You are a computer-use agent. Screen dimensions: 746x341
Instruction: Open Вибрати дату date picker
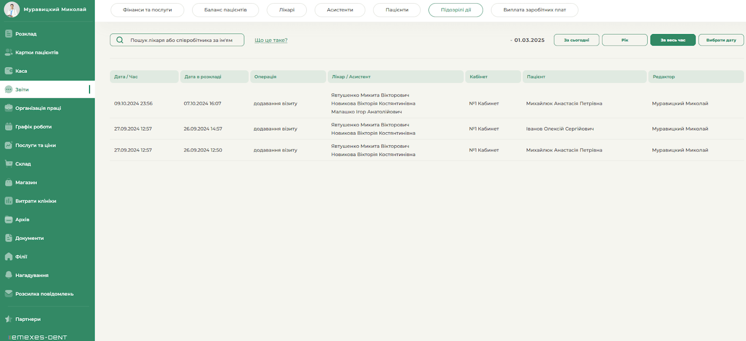[x=721, y=40]
